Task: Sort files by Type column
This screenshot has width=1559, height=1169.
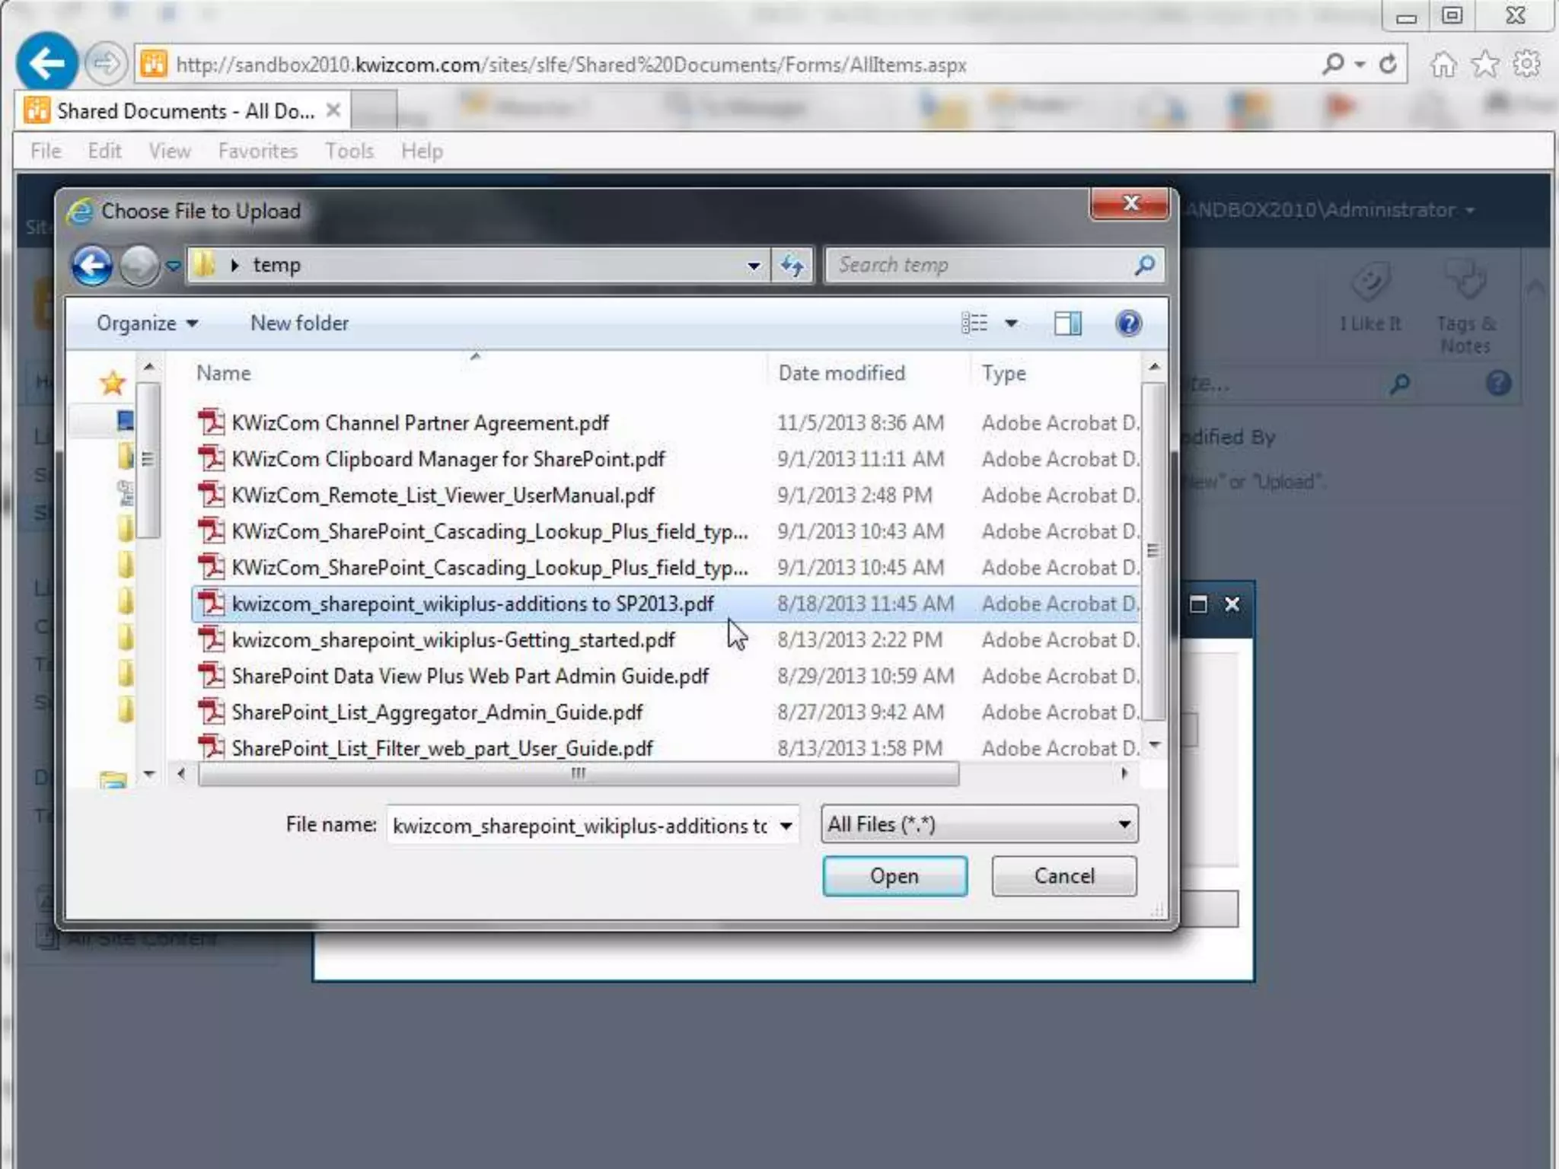Action: 1003,373
